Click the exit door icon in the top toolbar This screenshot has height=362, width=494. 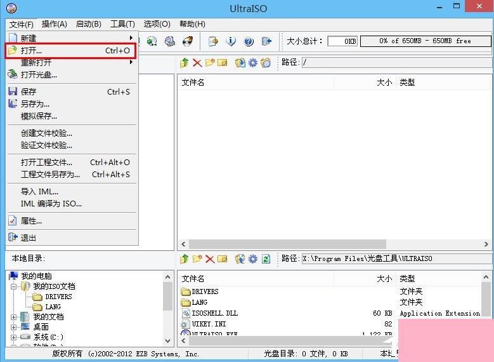click(x=266, y=41)
